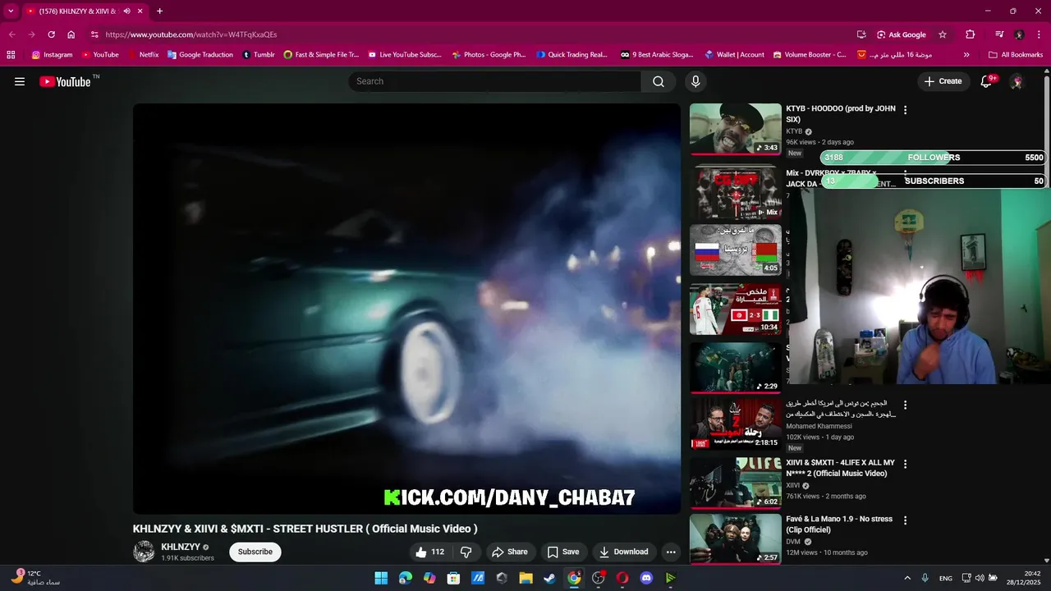Open options for Favé No stress video
The width and height of the screenshot is (1051, 591).
tap(906, 520)
